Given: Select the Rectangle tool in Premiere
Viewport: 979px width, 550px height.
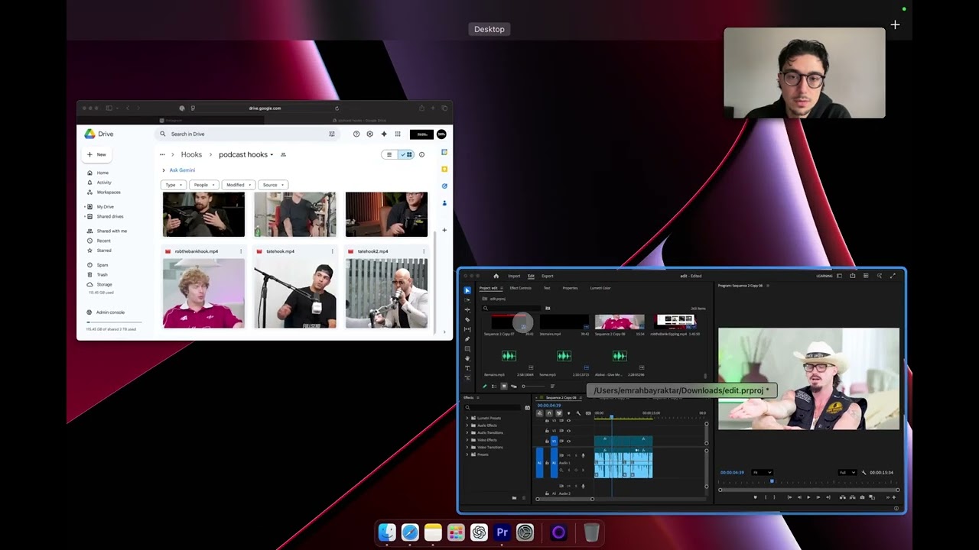Looking at the screenshot, I should point(467,349).
